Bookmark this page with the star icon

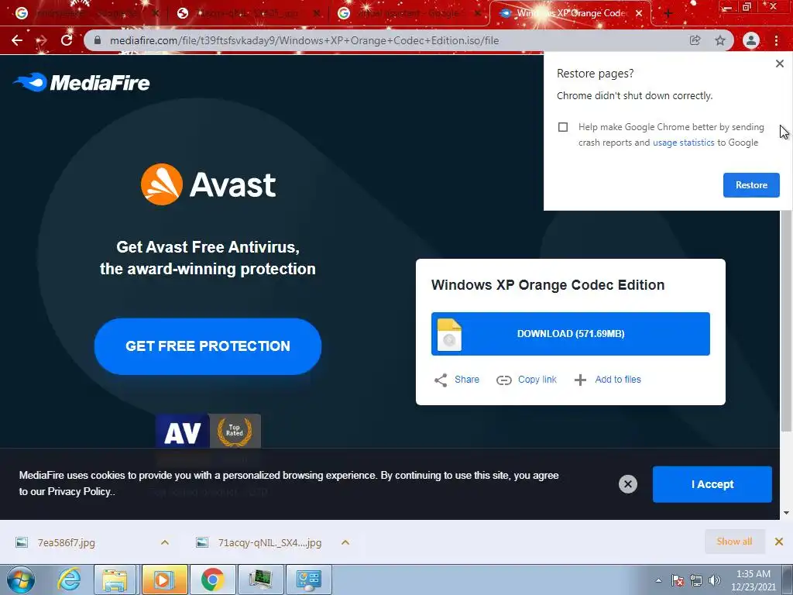pos(720,40)
